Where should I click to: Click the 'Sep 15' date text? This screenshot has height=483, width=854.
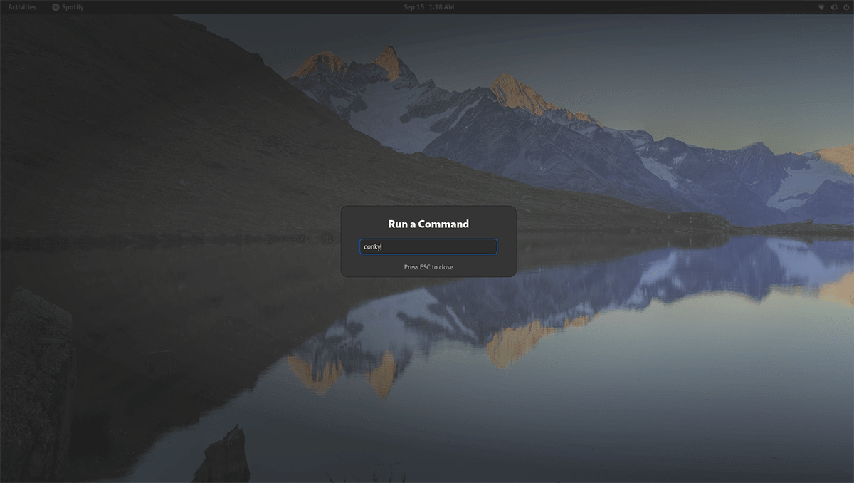tap(413, 7)
